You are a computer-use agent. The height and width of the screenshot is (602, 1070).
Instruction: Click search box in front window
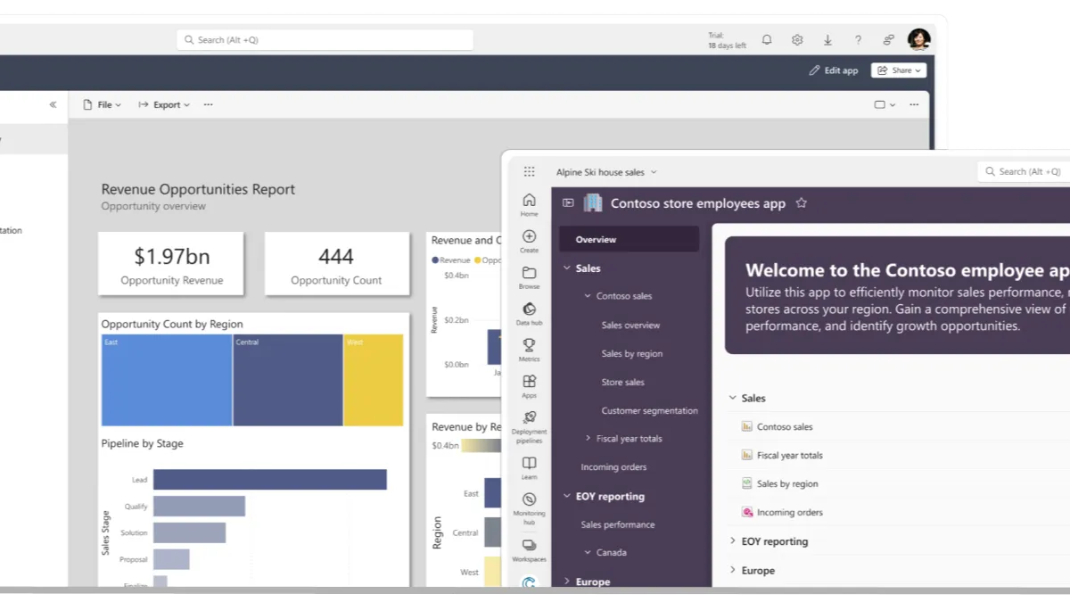click(1024, 171)
